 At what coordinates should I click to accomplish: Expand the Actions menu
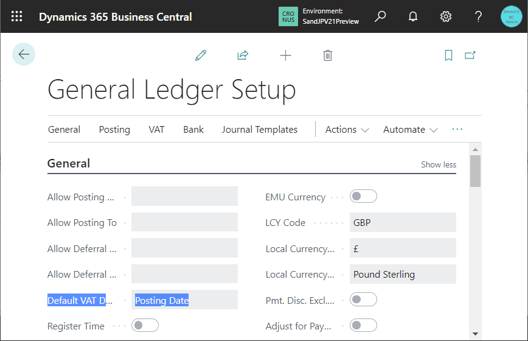pyautogui.click(x=347, y=130)
